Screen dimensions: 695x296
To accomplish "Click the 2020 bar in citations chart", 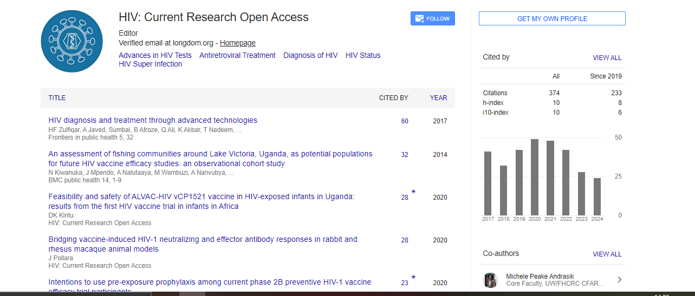I will pos(535,177).
